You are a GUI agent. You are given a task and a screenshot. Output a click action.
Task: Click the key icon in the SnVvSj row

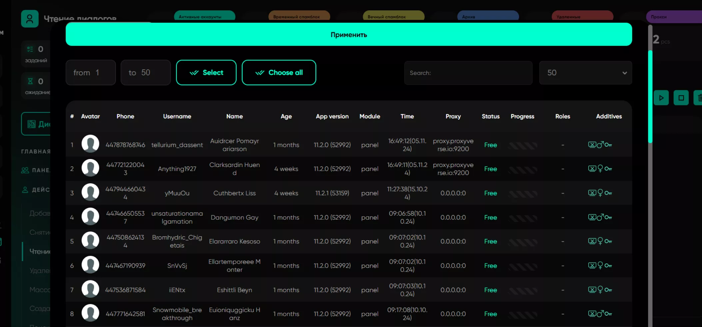608,266
